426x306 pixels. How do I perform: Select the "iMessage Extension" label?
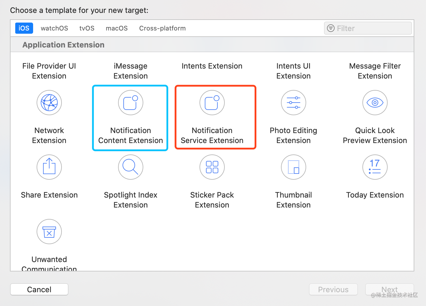(x=131, y=71)
